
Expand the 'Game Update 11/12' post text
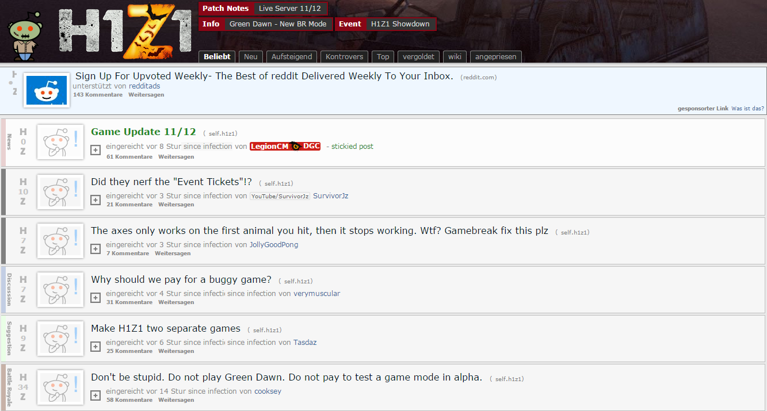click(96, 150)
